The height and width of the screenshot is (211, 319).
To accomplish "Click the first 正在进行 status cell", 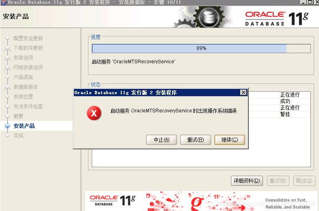I will click(290, 95).
